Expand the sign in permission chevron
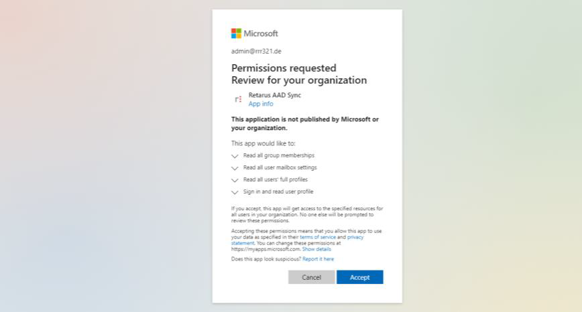 (235, 192)
